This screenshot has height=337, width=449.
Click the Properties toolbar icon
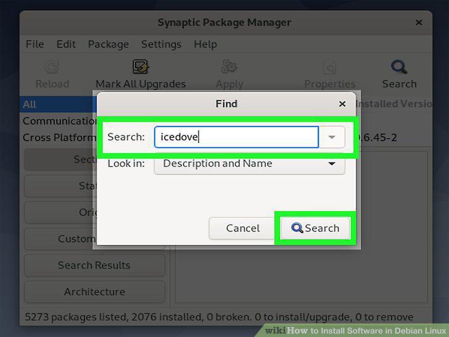pos(329,67)
